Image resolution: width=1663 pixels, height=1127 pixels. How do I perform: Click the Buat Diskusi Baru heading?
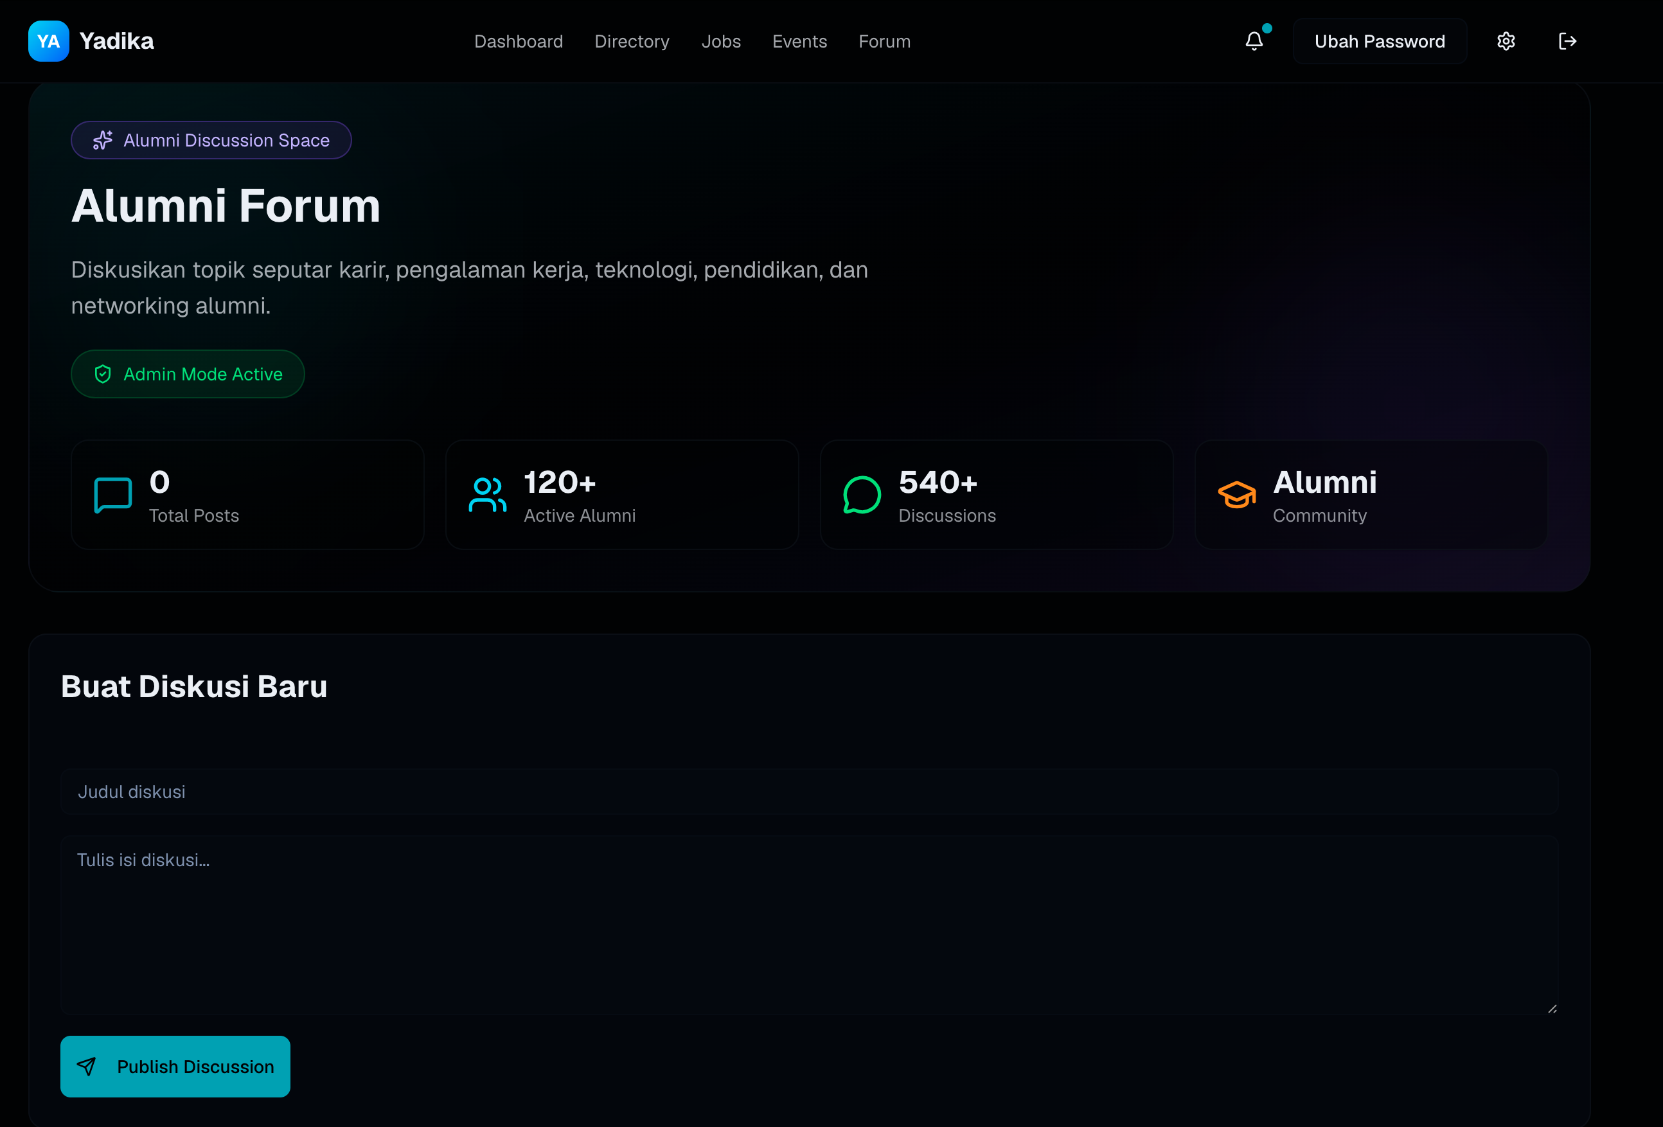click(194, 686)
